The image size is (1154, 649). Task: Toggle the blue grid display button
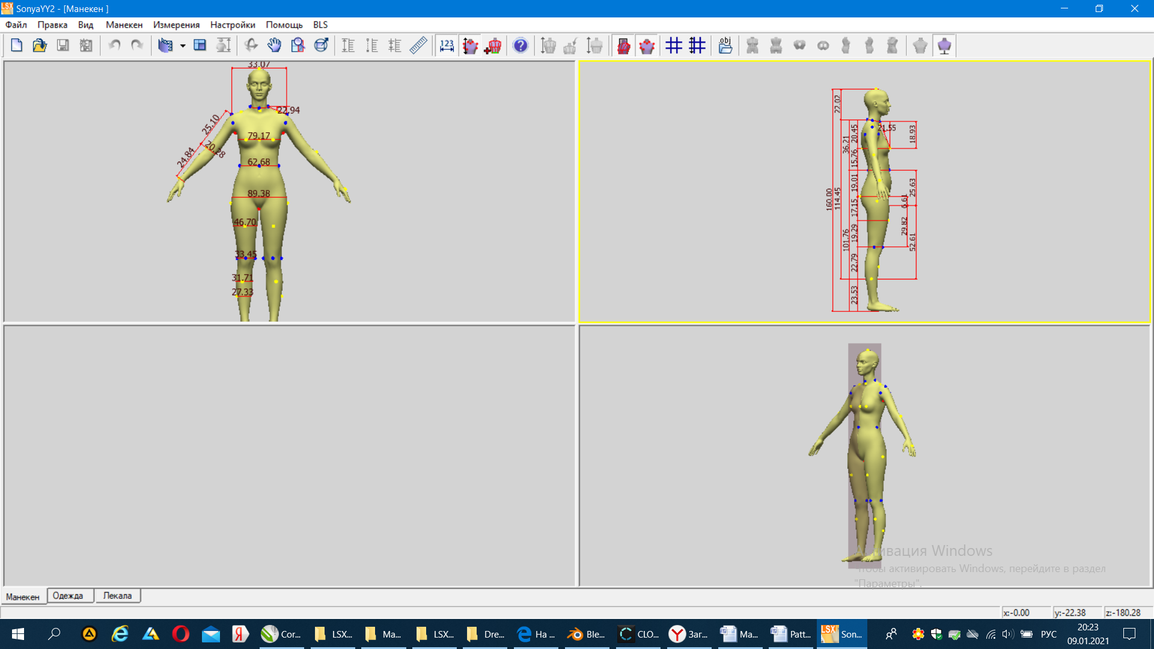[674, 46]
